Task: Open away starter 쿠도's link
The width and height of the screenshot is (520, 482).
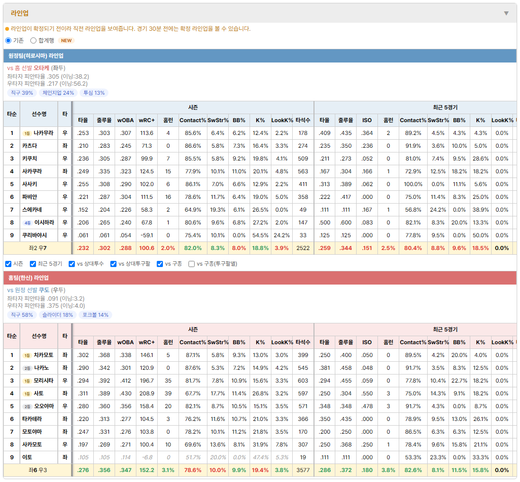Action: [x=44, y=290]
